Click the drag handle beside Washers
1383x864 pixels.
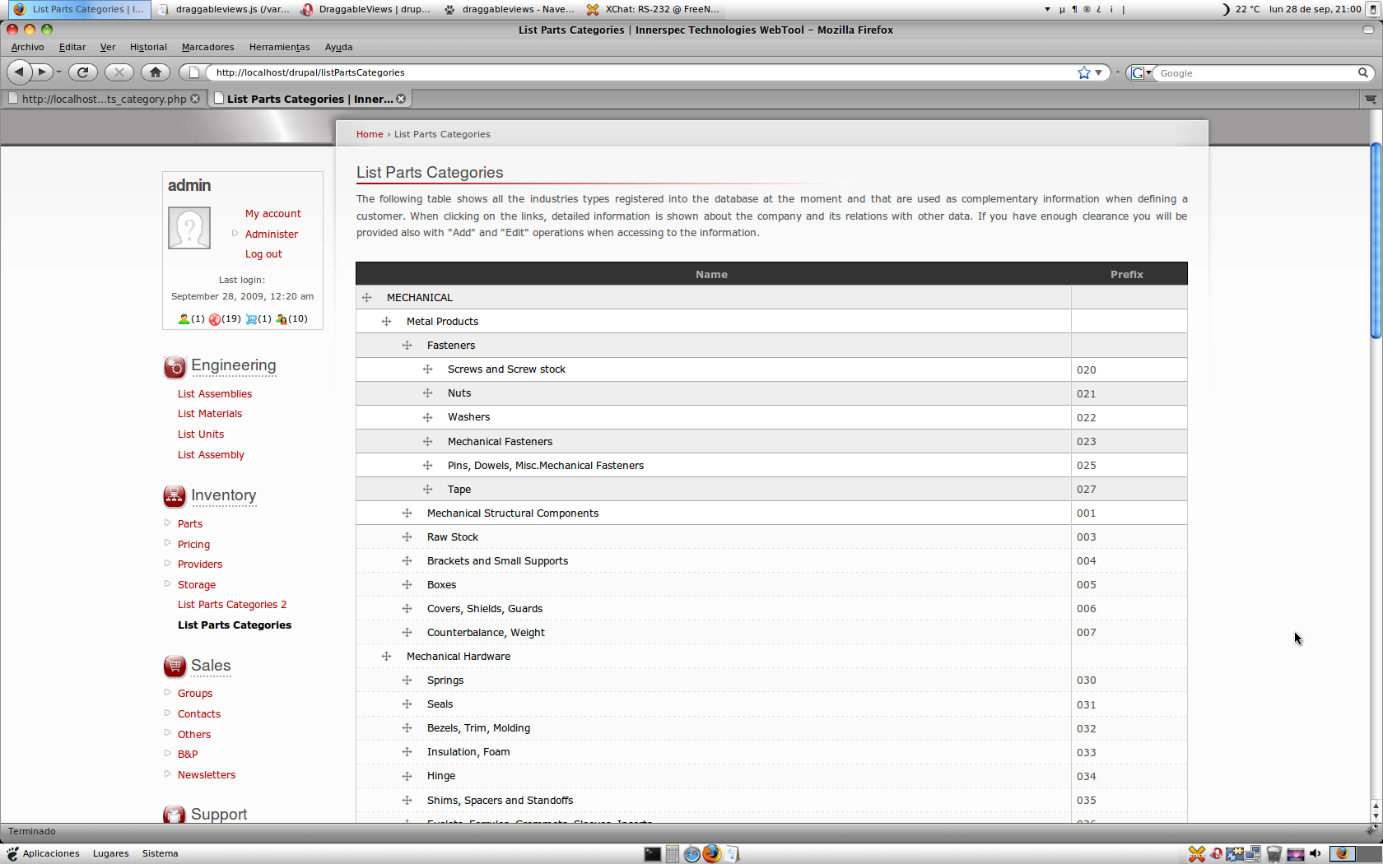click(x=428, y=418)
